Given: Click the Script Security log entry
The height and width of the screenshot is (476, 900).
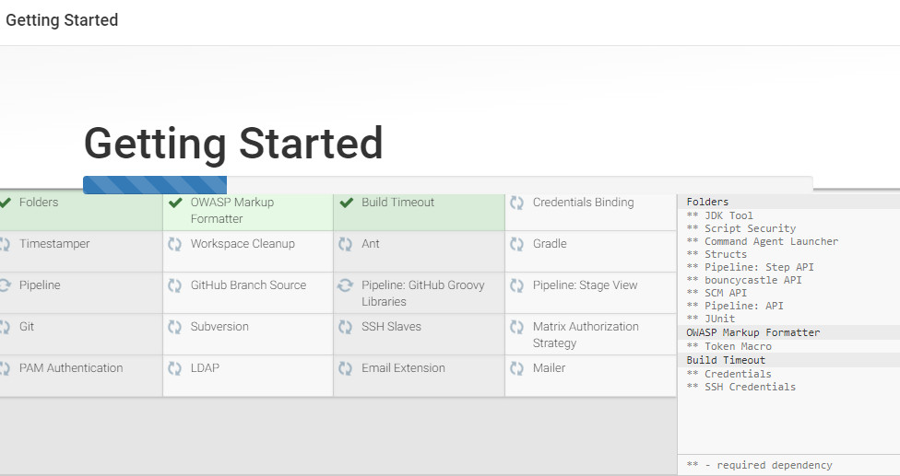Looking at the screenshot, I should click(x=741, y=228).
